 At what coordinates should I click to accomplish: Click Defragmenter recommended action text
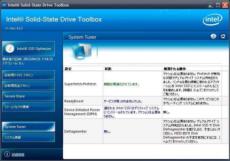pos(191,131)
